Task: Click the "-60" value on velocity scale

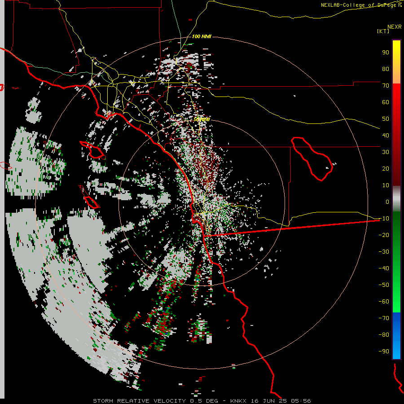Action: 384,302
